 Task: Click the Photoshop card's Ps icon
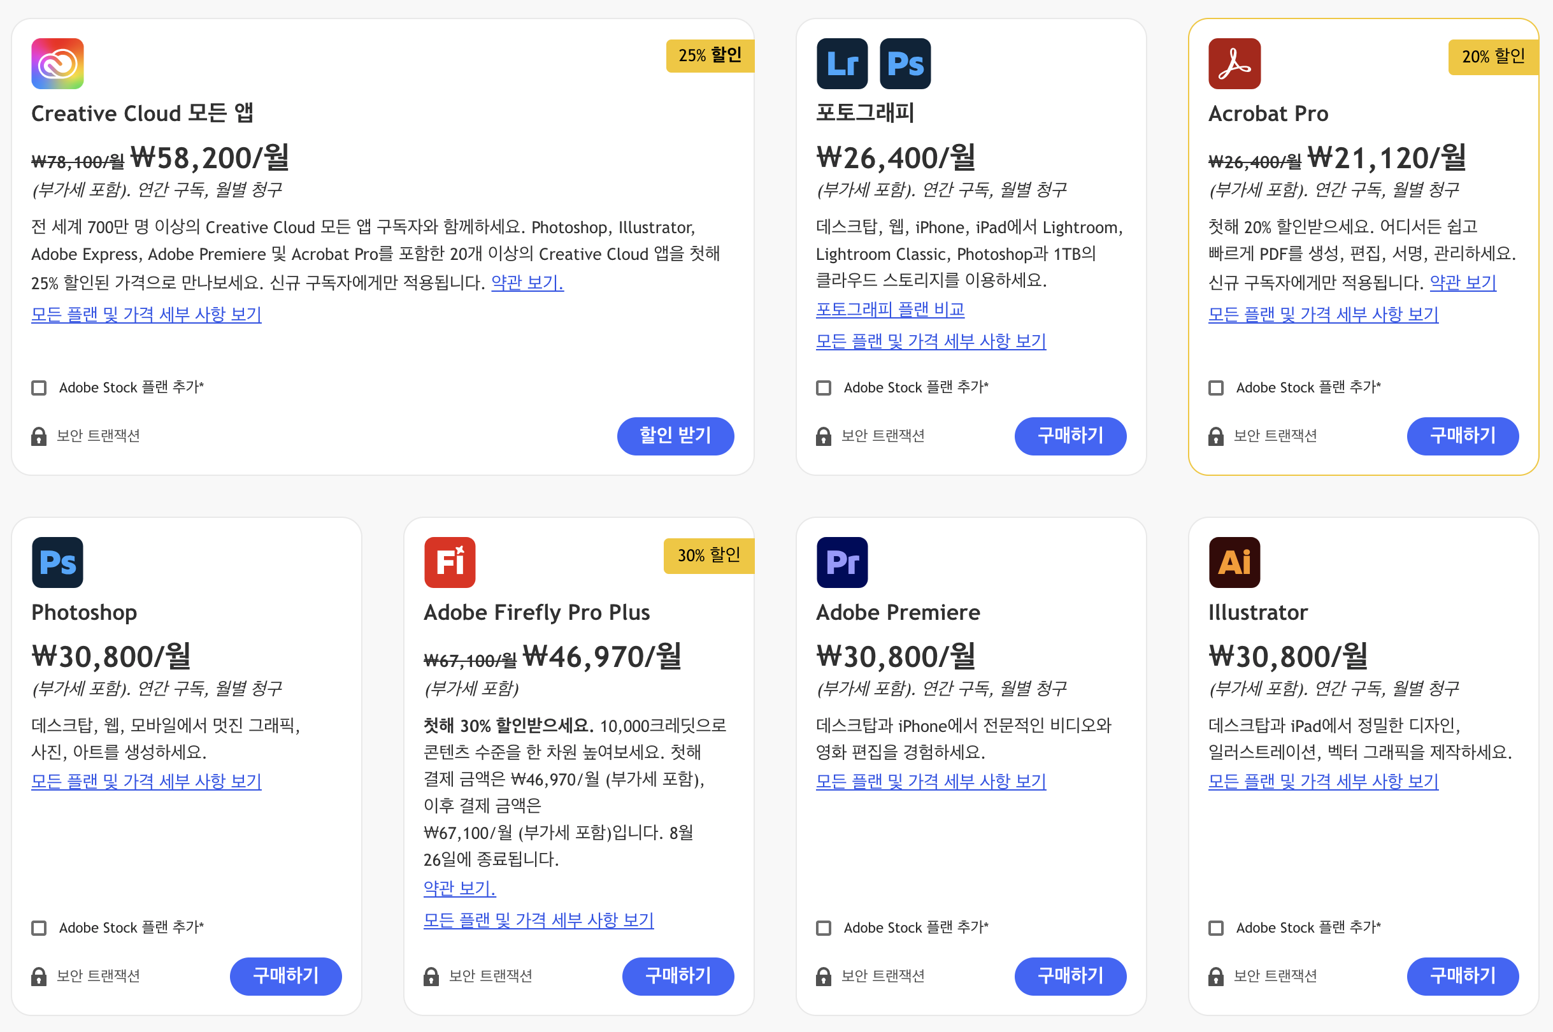pos(57,563)
